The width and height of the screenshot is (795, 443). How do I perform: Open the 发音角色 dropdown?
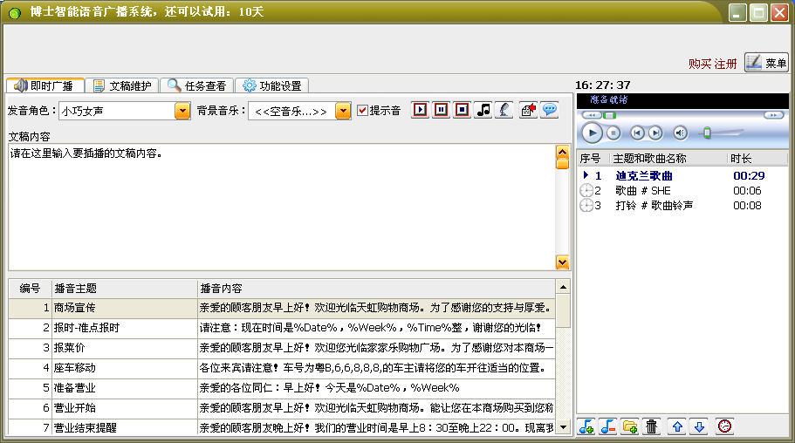click(x=182, y=111)
